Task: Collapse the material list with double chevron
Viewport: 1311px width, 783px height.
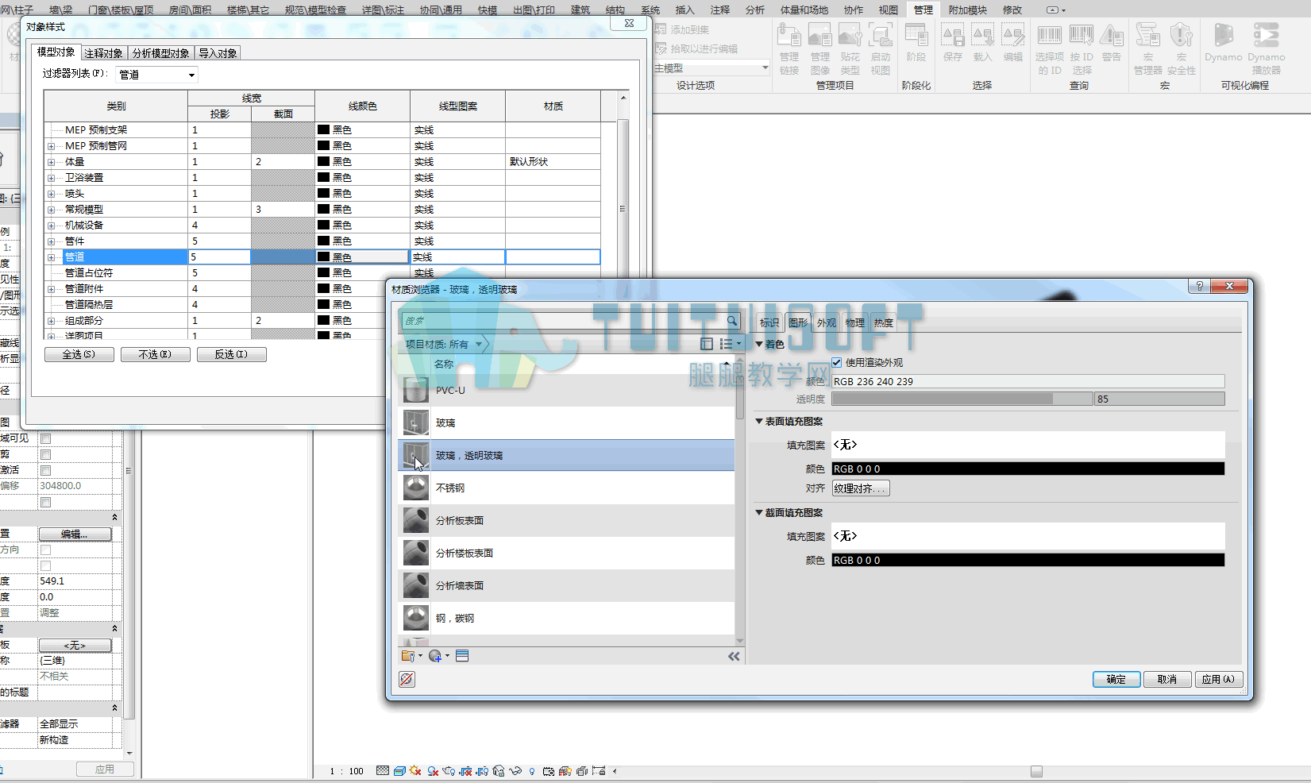Action: point(734,656)
